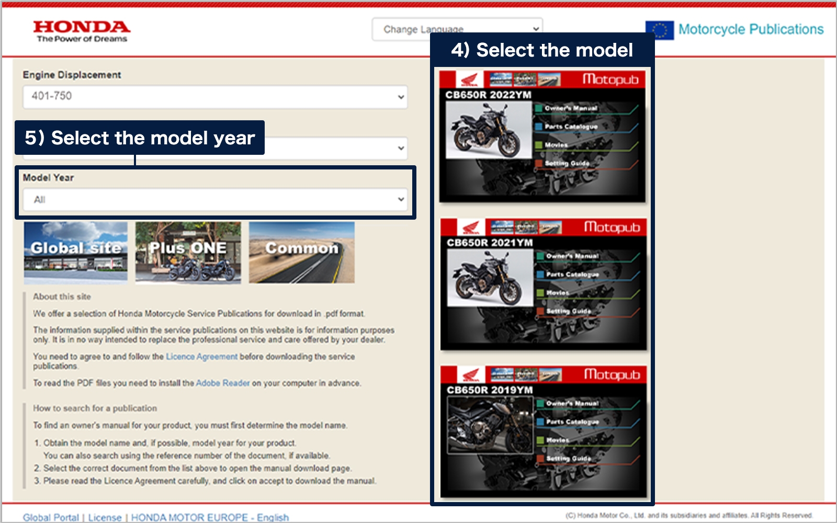
Task: Click the Motorcycle Publications title
Action: 751,29
